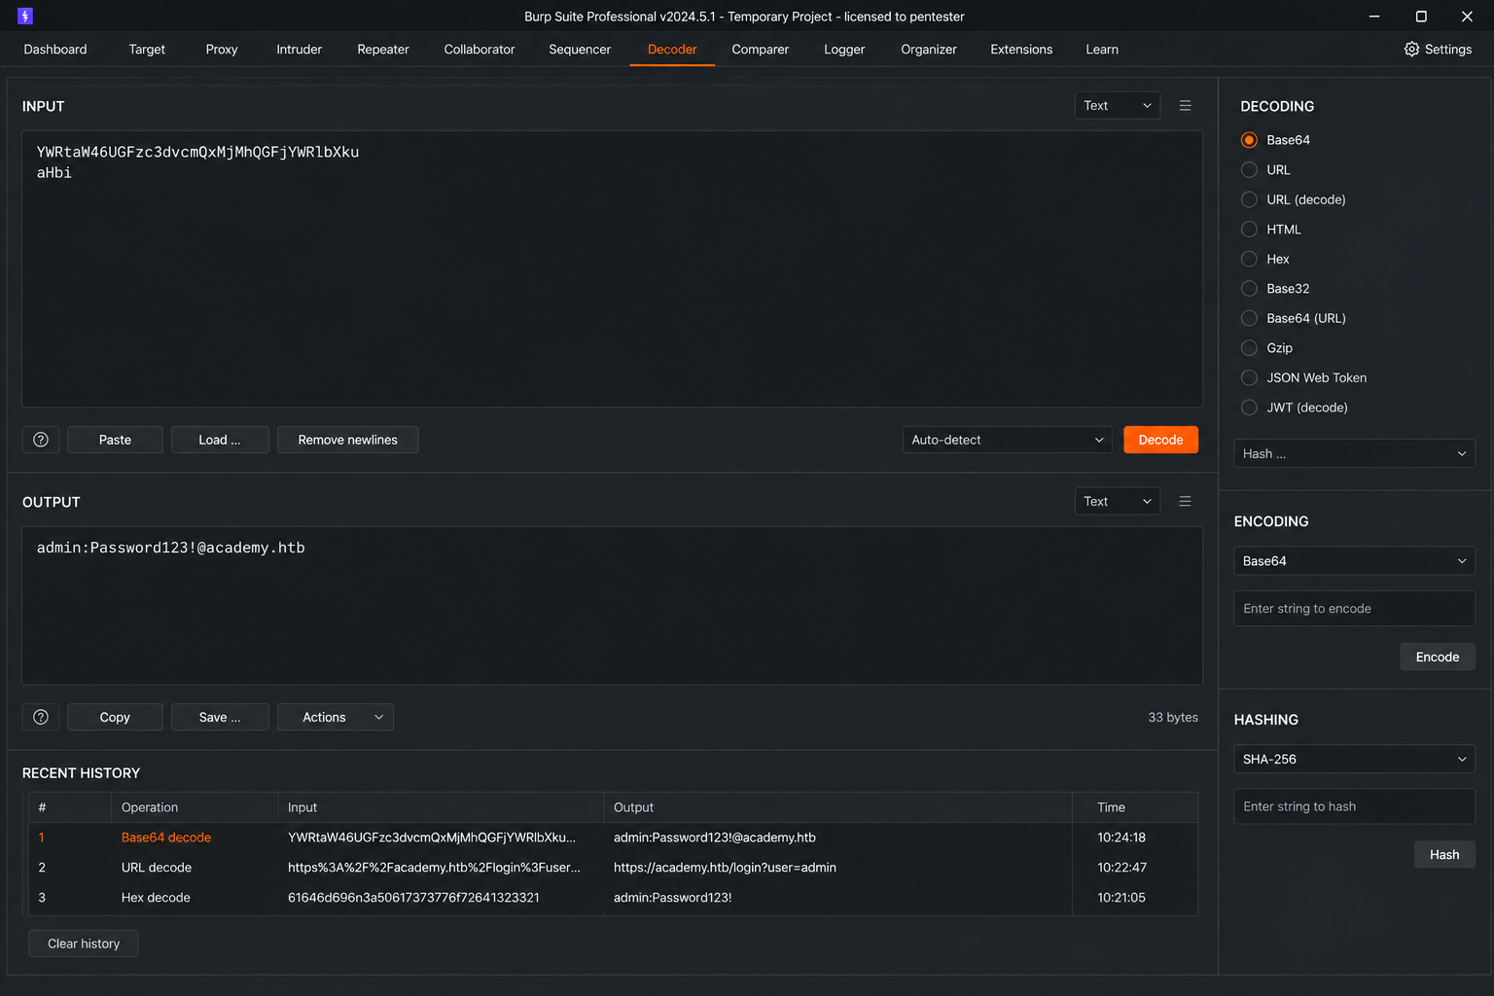Open the Hash ... dropdown
Viewport: 1494px width, 996px height.
tap(1354, 453)
